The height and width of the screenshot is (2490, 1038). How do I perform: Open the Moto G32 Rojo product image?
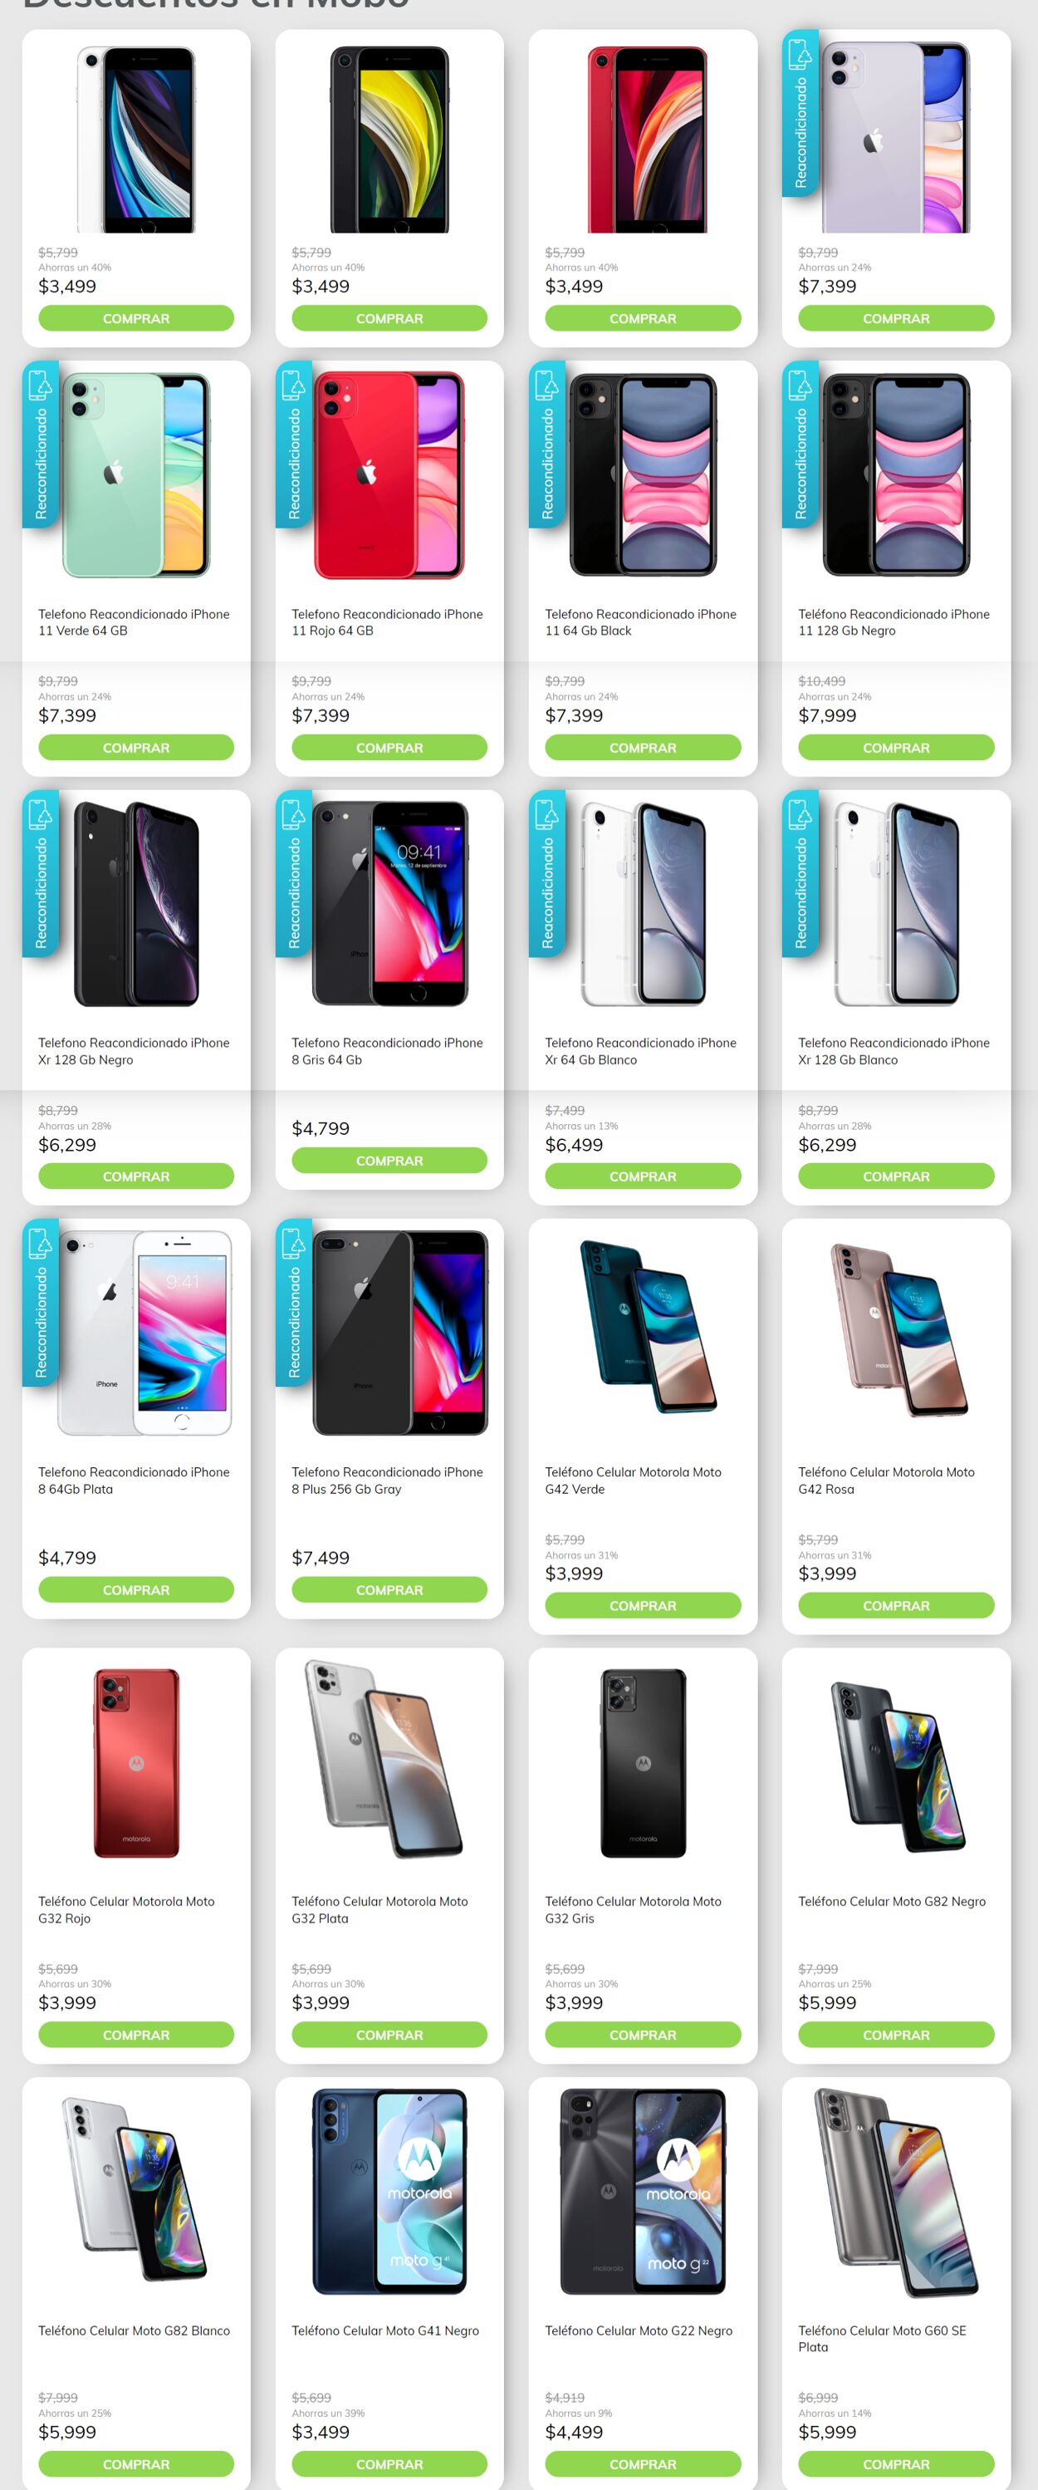click(136, 1762)
